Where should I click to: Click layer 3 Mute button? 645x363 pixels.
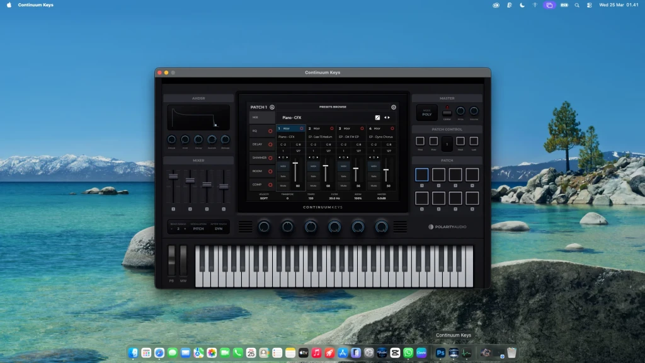point(343,186)
